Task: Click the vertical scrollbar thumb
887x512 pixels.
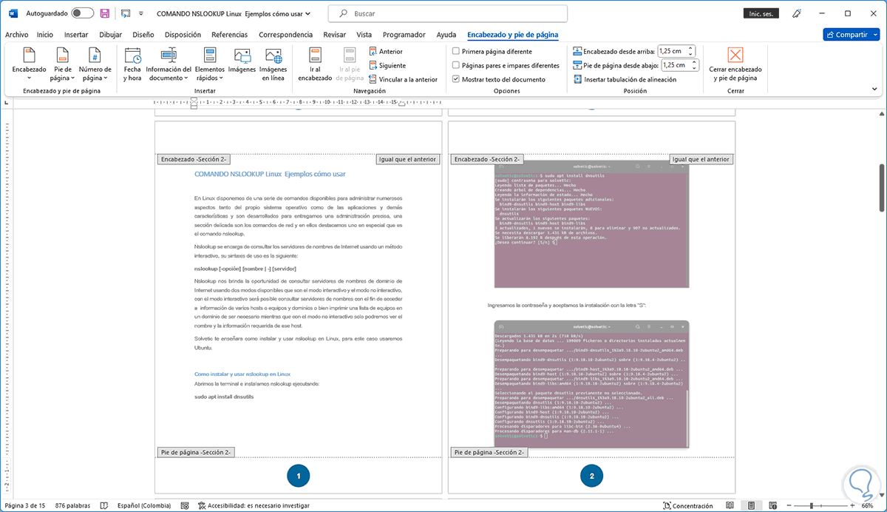Action: click(x=881, y=188)
